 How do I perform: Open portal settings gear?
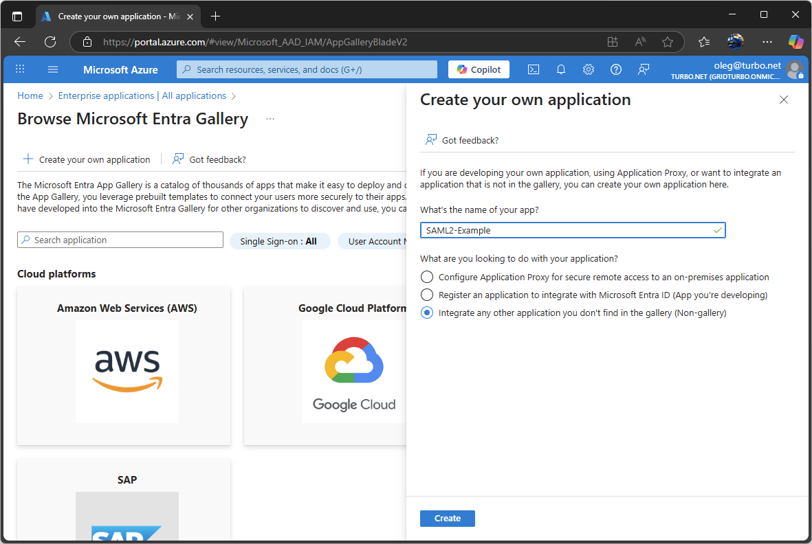(x=589, y=69)
